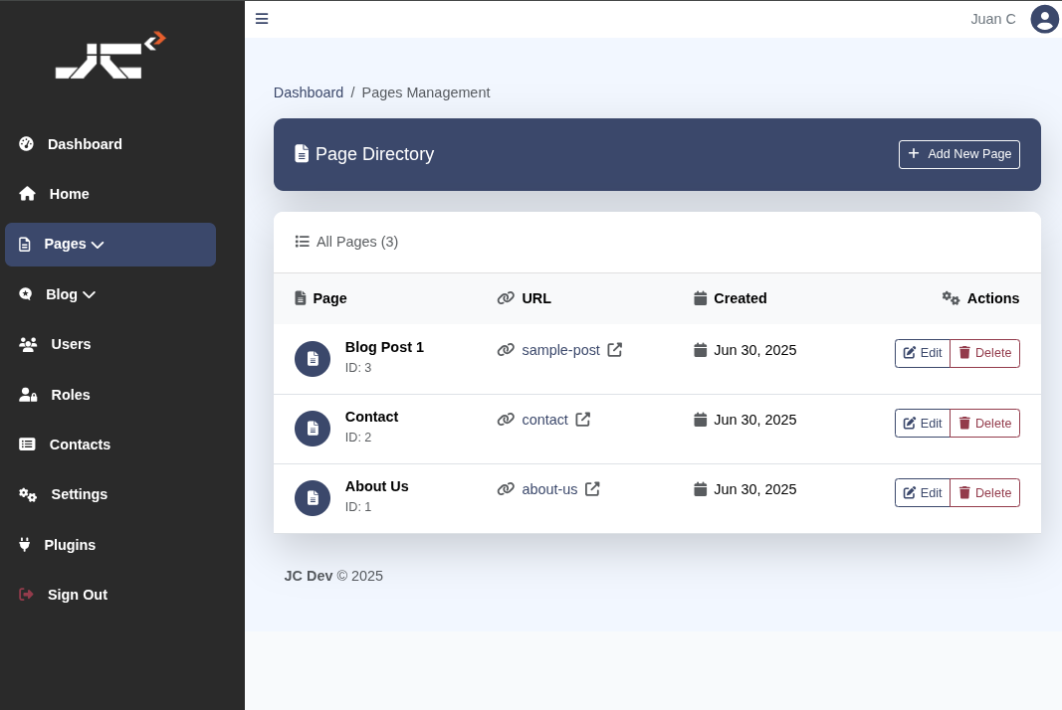The width and height of the screenshot is (1062, 710).
Task: Toggle the hamburger sidebar menu icon
Action: [x=262, y=18]
